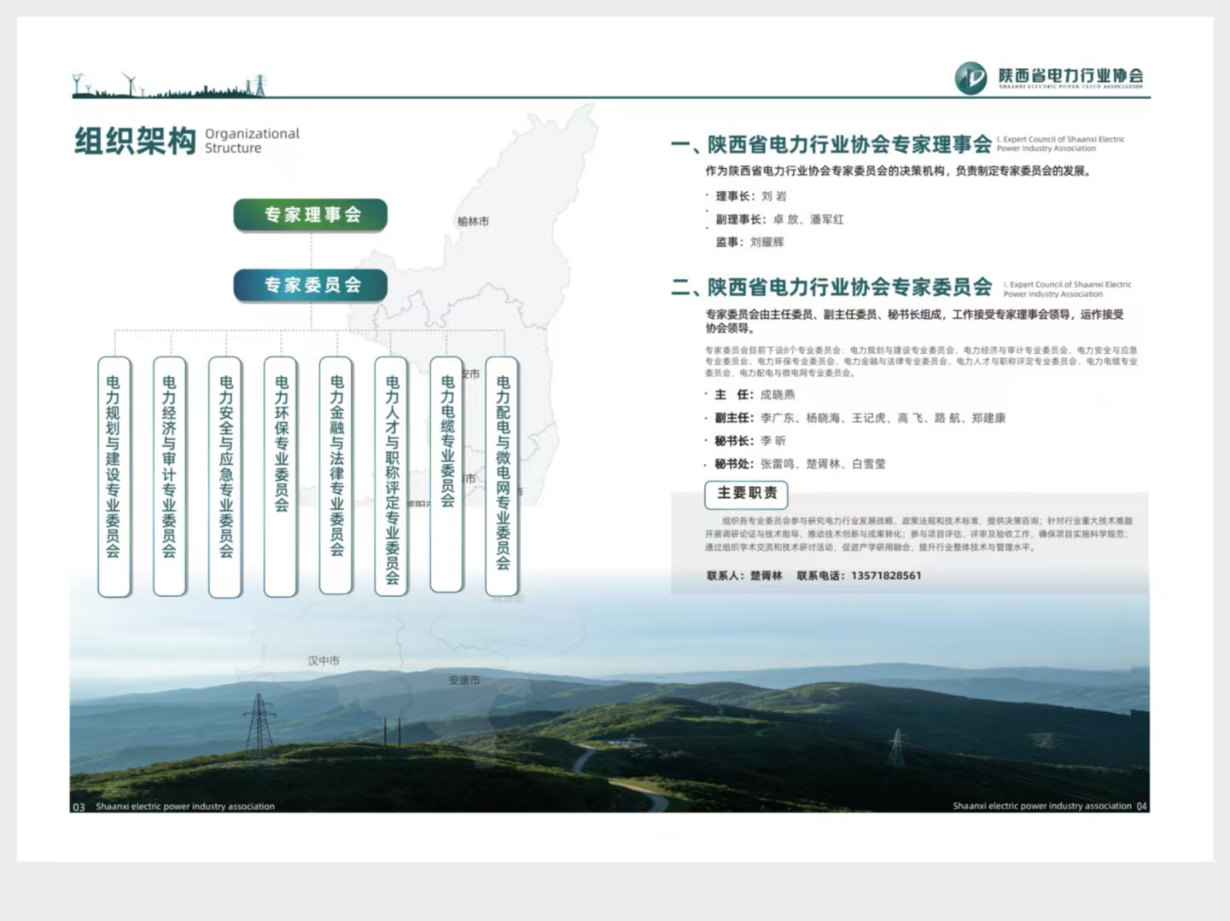Click the power transmission tower in photo
Viewport: 1230px width, 921px height.
point(259,733)
